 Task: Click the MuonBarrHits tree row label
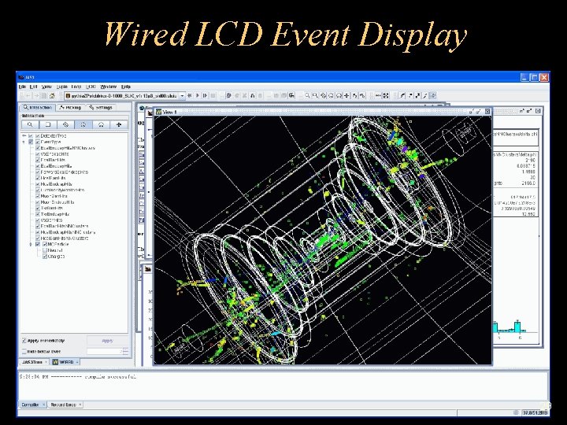click(54, 196)
